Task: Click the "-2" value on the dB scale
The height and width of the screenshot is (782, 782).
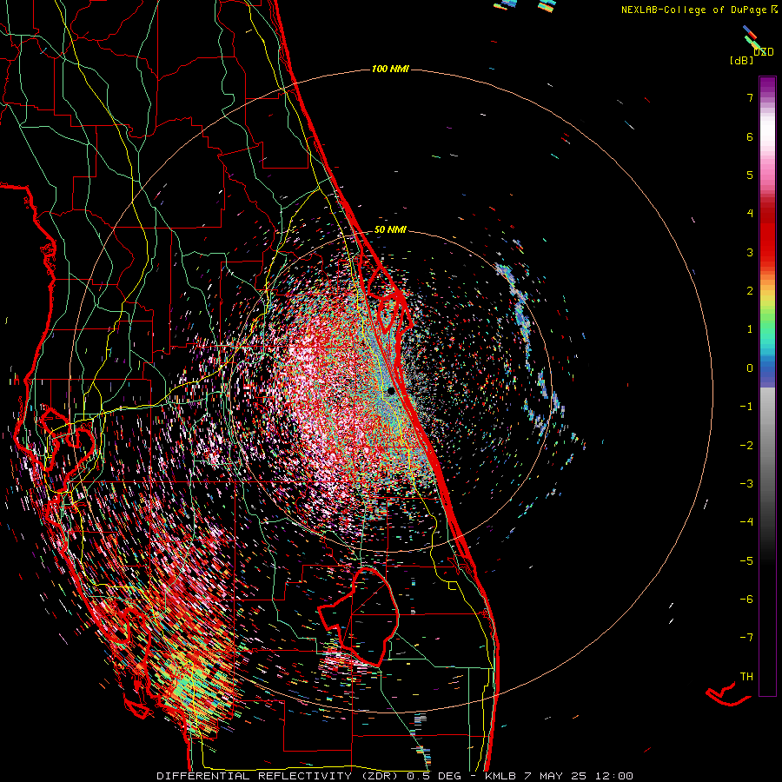Action: point(746,446)
